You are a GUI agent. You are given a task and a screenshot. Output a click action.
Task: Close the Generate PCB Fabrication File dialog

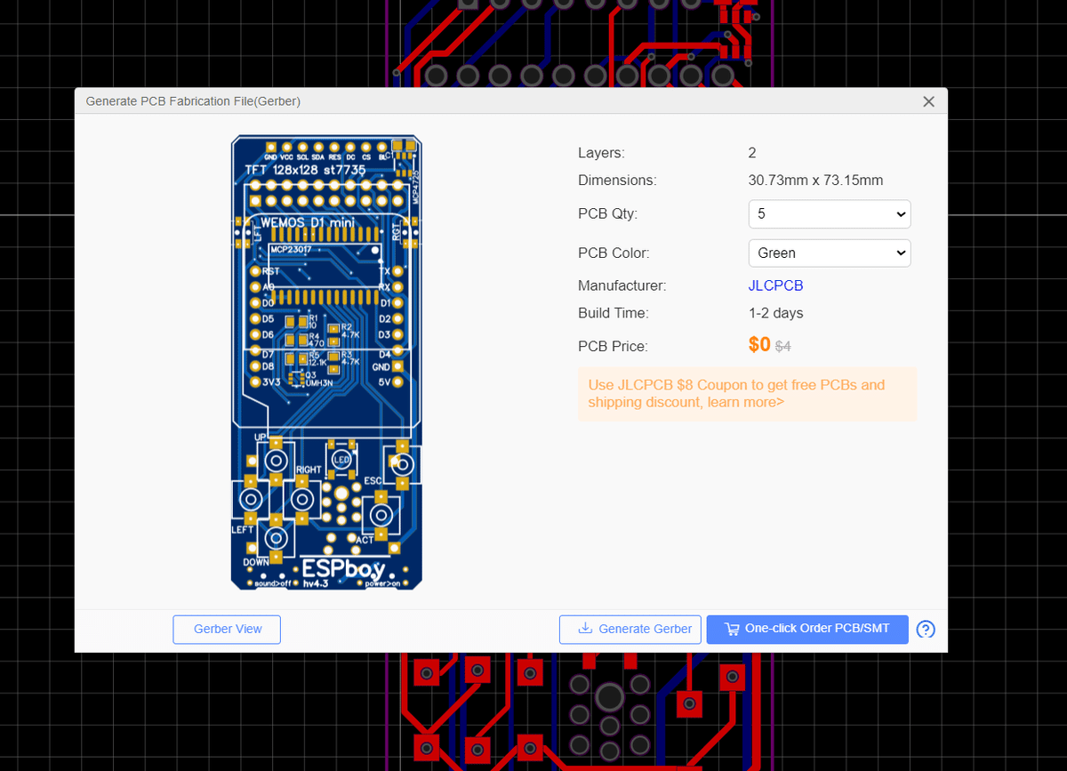point(928,101)
